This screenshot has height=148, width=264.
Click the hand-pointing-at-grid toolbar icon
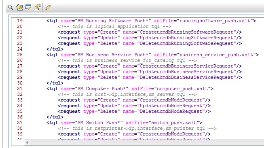tap(19, 7)
